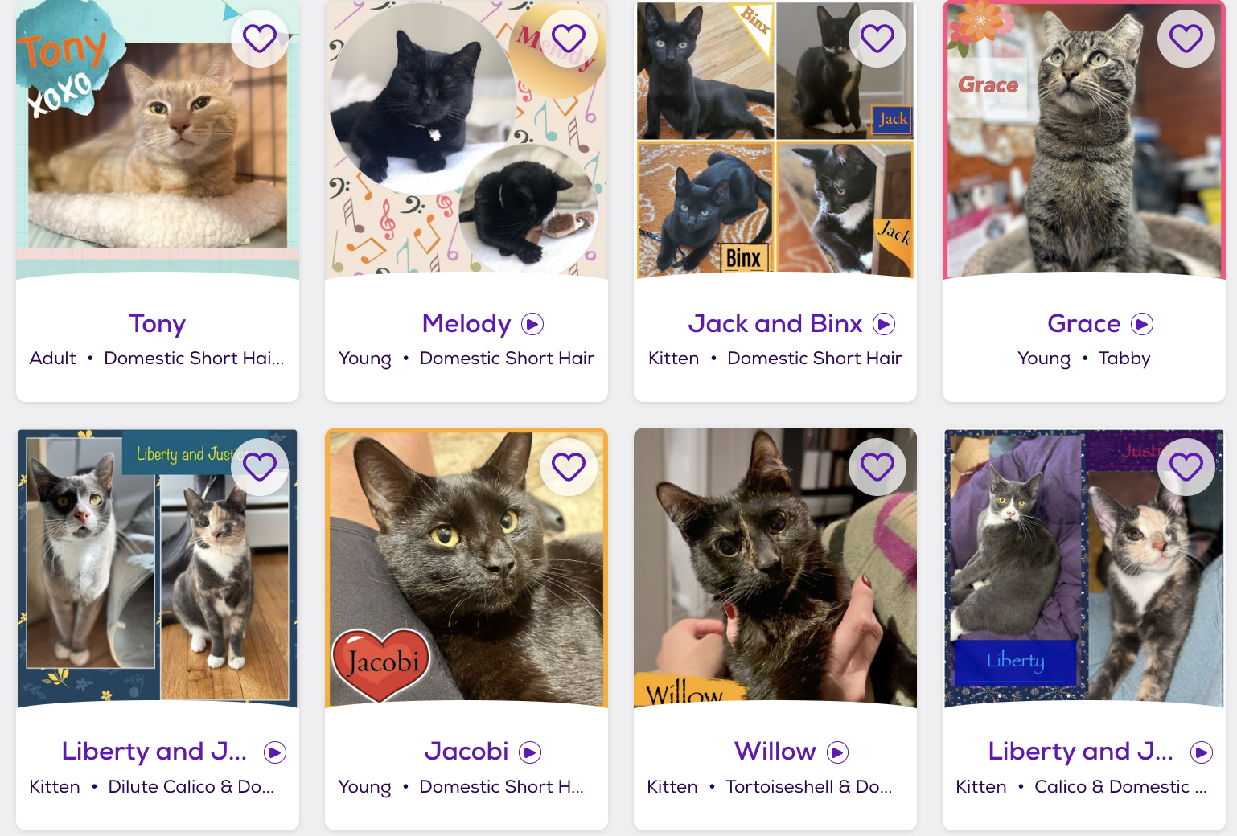1237x836 pixels.
Task: Toggle the heart favorite on Melody's card
Action: tap(569, 39)
